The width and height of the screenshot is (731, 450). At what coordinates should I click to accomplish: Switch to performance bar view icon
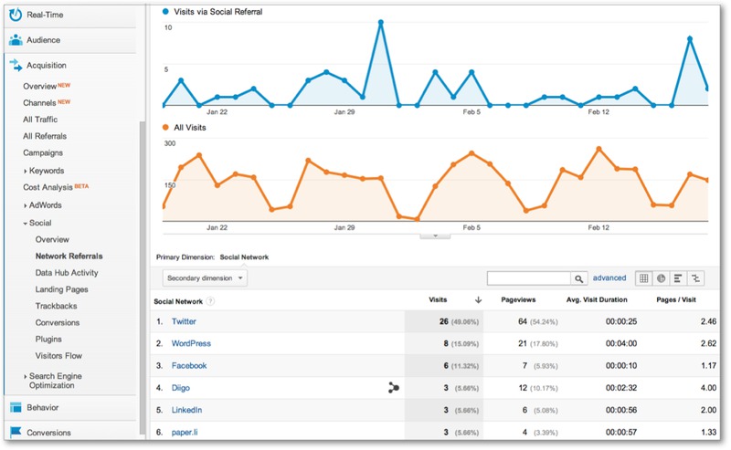tap(678, 278)
